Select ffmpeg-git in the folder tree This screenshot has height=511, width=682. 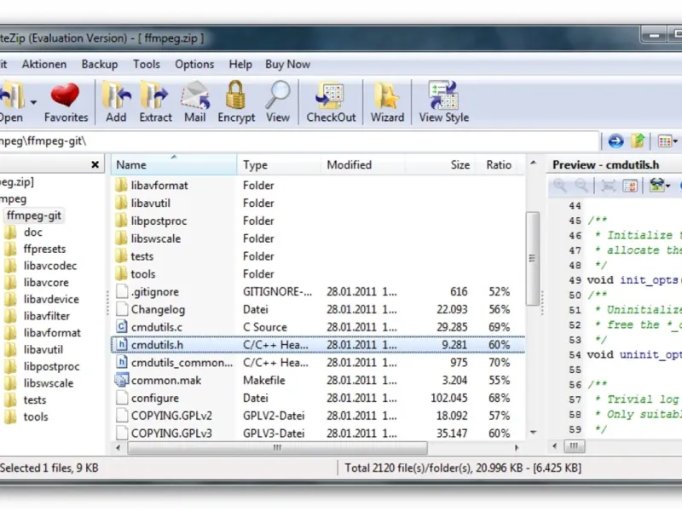(34, 215)
